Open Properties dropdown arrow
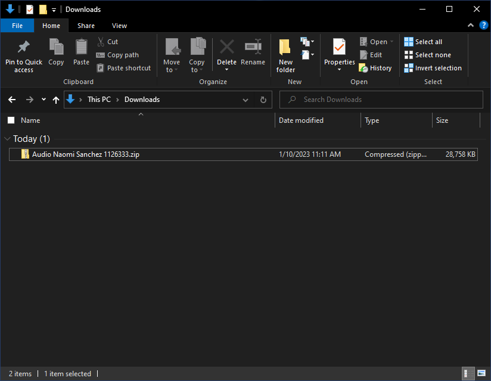Screen dimensions: 491x381 pos(339,70)
